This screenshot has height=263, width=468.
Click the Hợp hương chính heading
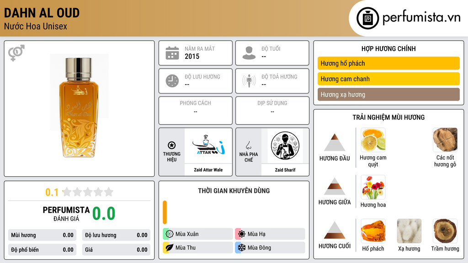pos(388,48)
